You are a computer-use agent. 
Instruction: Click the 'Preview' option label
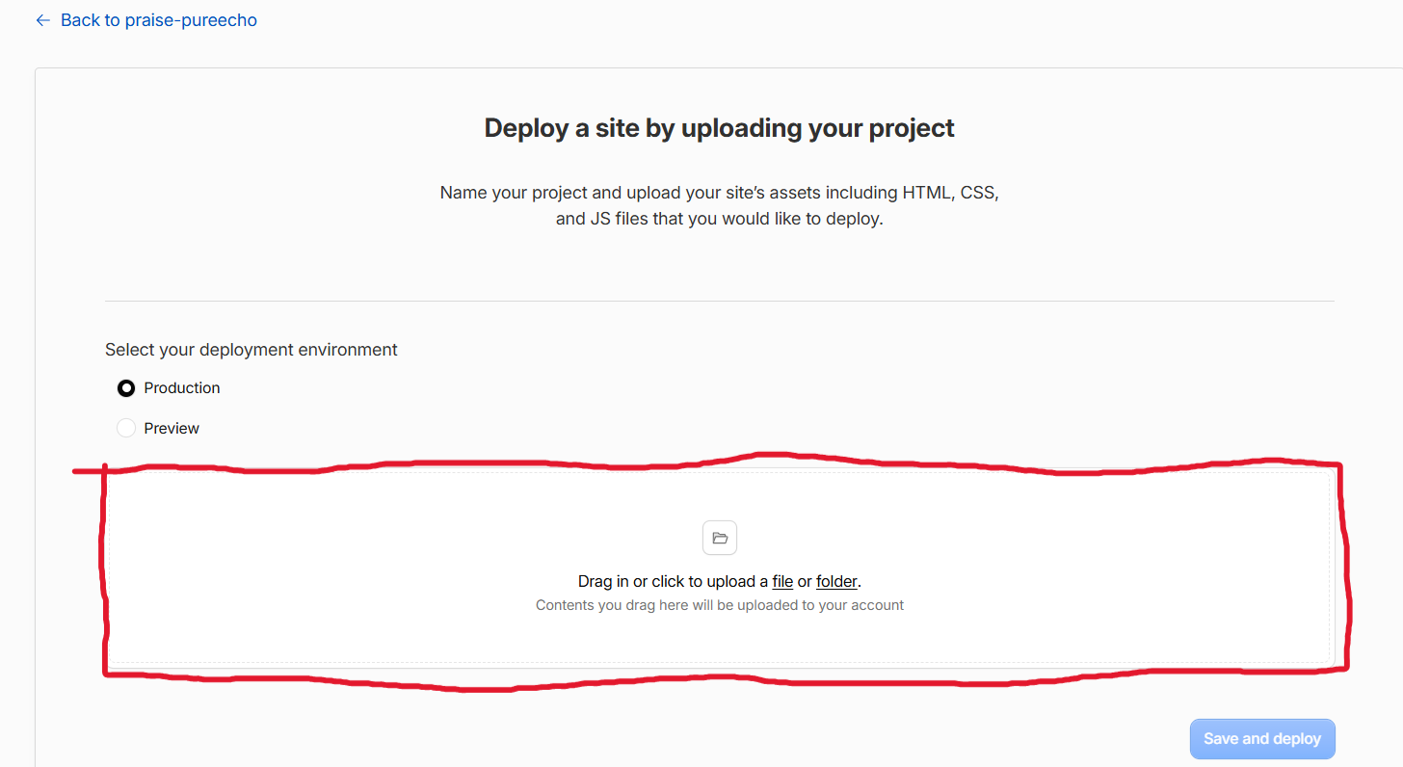pyautogui.click(x=172, y=428)
